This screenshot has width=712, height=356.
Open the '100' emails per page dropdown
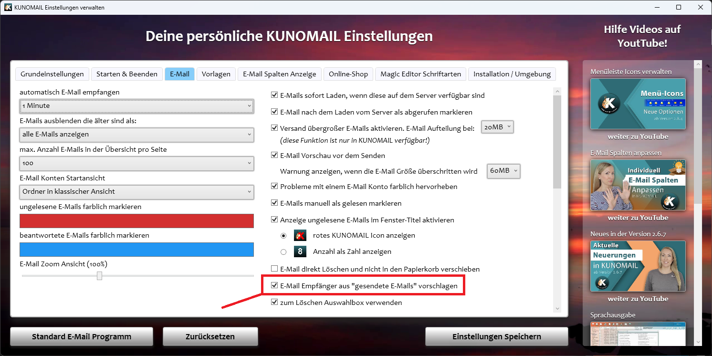tap(136, 163)
